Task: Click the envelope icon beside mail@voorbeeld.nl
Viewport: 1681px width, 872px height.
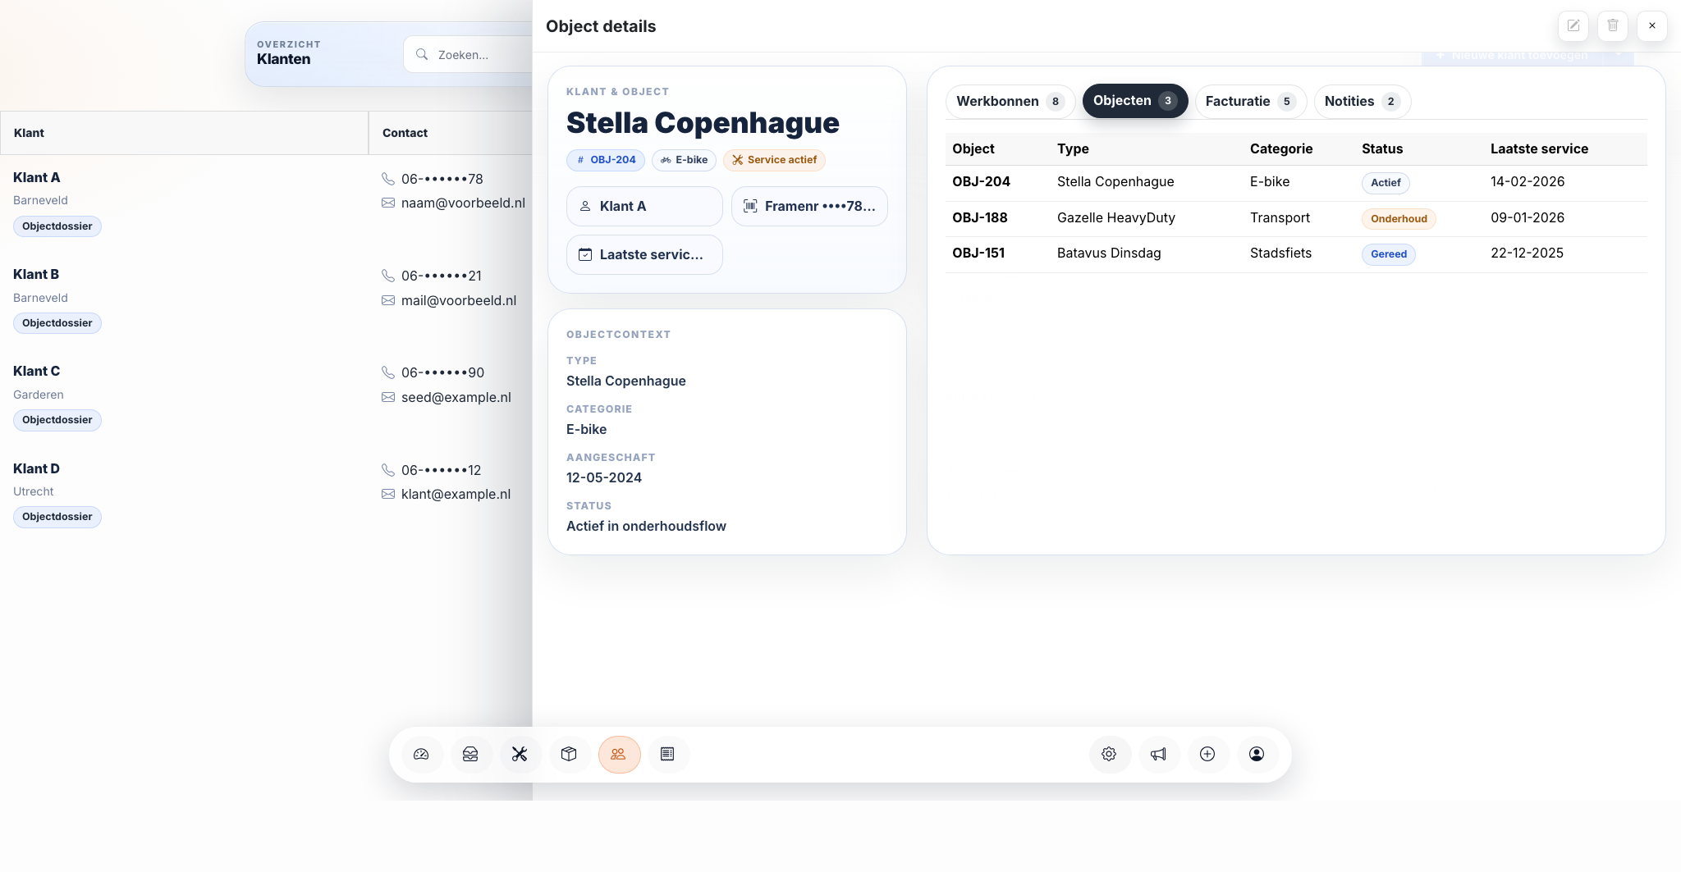Action: point(388,300)
